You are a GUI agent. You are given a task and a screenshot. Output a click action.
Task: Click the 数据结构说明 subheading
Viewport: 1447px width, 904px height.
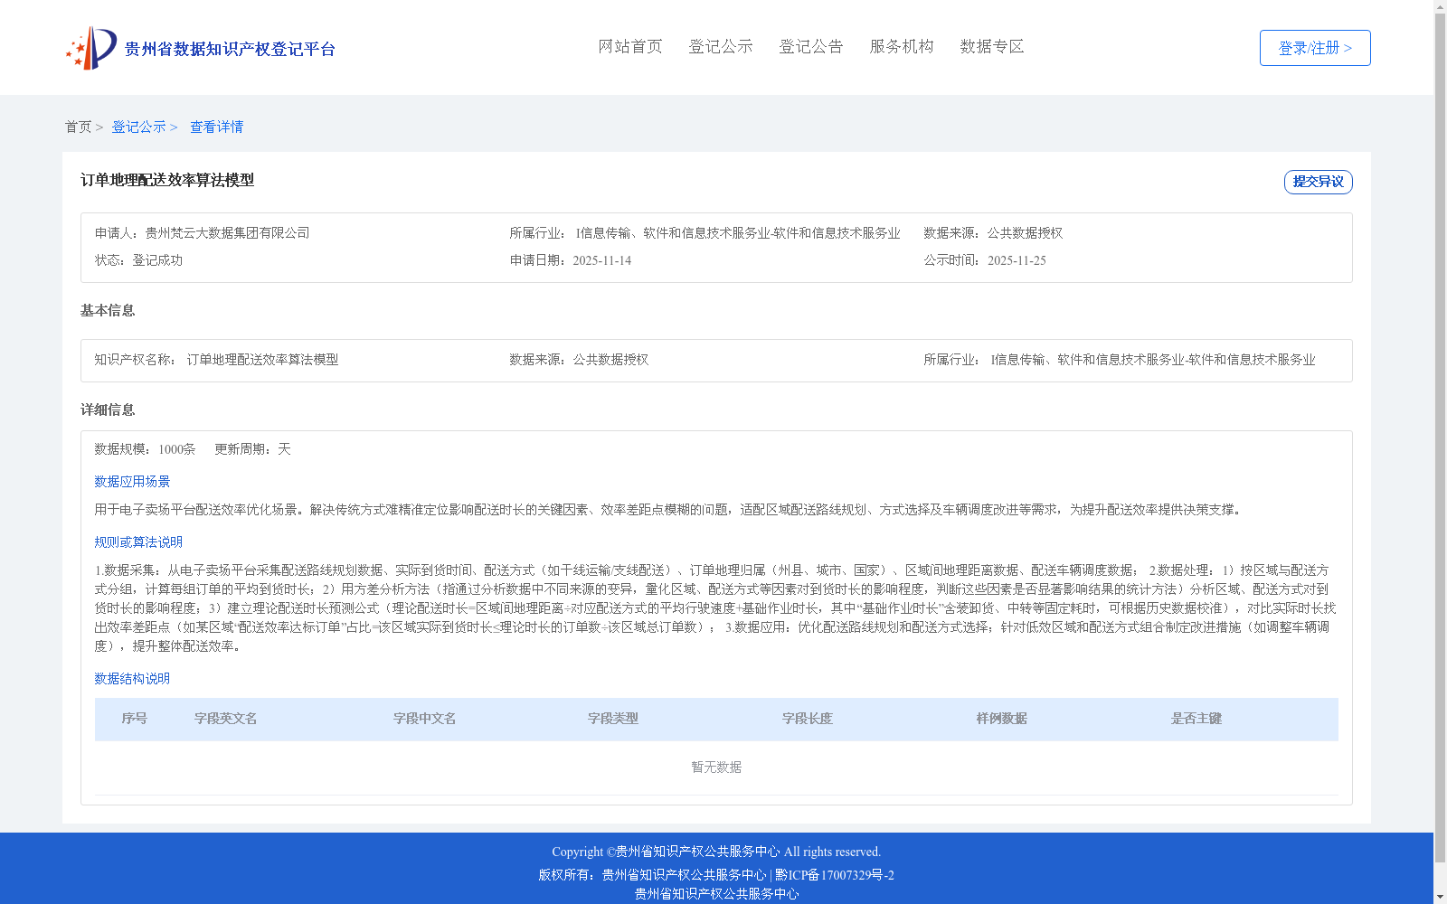coord(132,679)
